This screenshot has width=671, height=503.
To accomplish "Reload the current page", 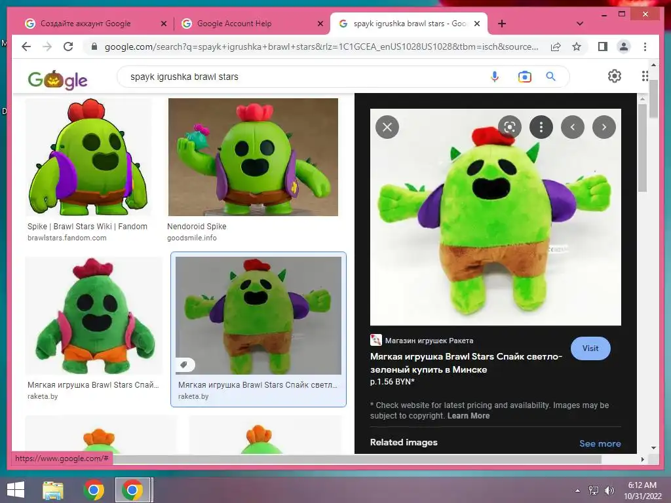I will (68, 47).
